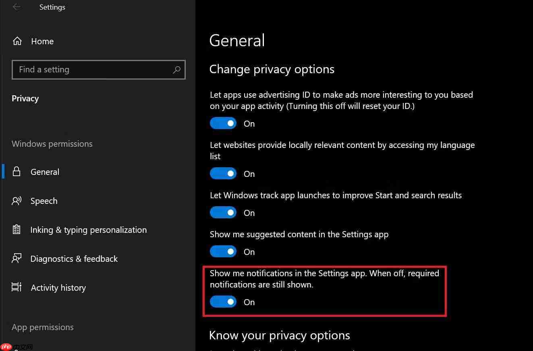
Task: Select the Activity history icon in sidebar
Action: click(x=17, y=287)
